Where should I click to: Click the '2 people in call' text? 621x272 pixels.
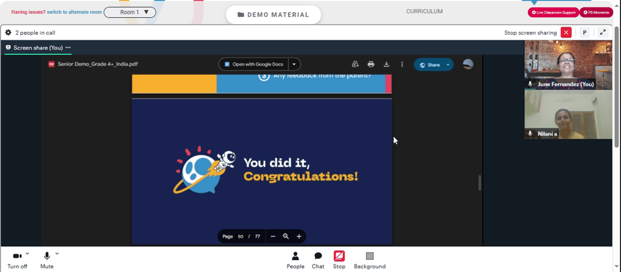click(35, 33)
